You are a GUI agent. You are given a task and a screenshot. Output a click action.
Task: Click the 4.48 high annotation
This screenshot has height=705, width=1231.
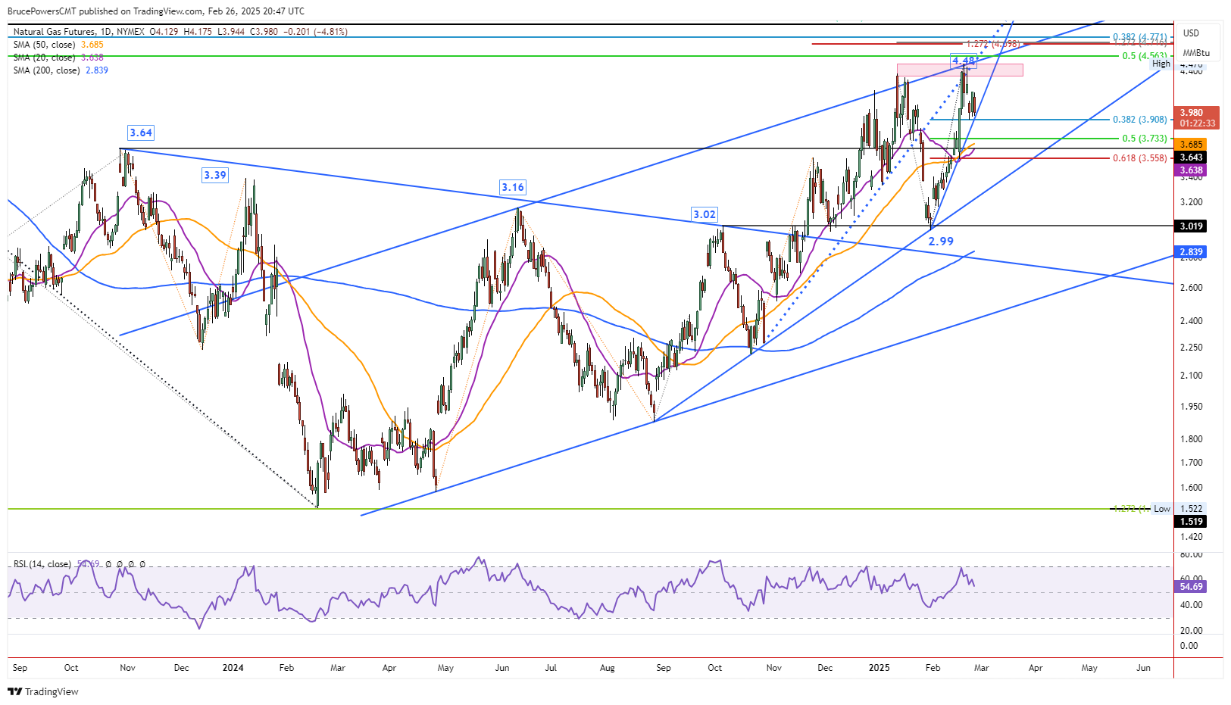tap(964, 61)
